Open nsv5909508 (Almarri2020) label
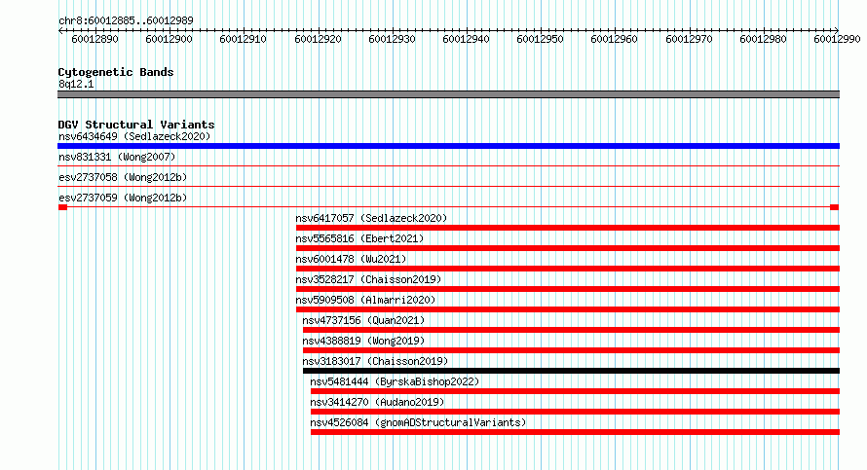Image resolution: width=867 pixels, height=470 pixels. (365, 300)
